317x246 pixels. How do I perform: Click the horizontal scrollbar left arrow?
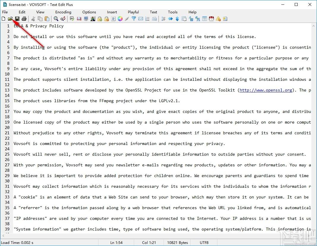3,236
